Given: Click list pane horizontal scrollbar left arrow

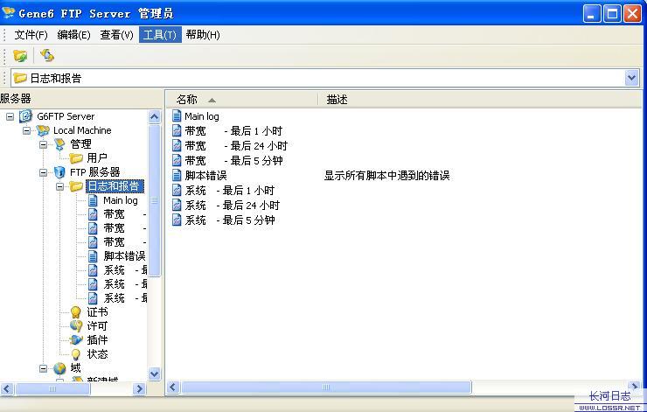Looking at the screenshot, I should coord(173,388).
